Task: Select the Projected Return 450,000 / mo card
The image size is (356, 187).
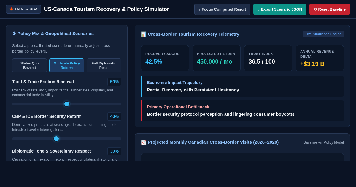Action: pos(217,58)
